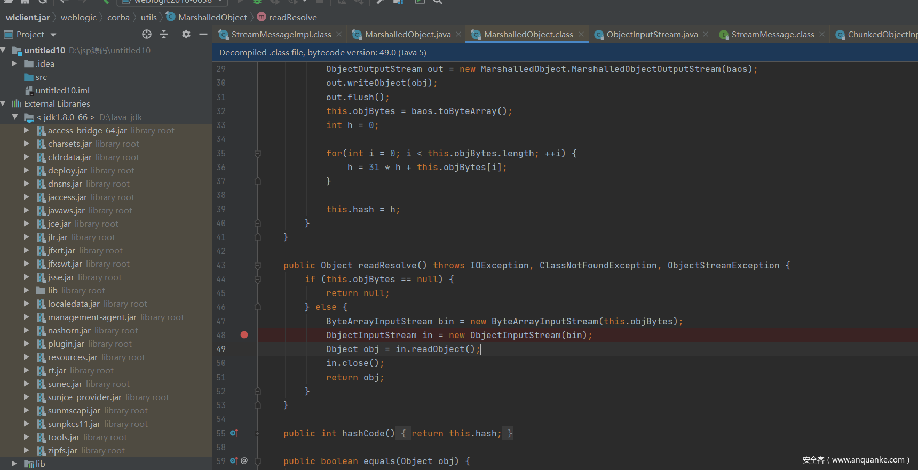The width and height of the screenshot is (918, 470).
Task: Switch to the StreamMessage.class tab
Action: coord(772,34)
